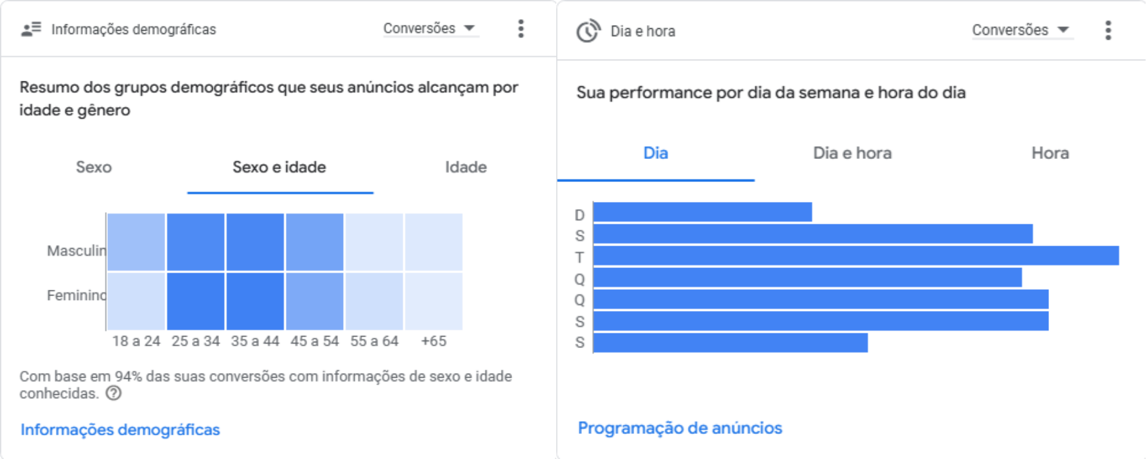The width and height of the screenshot is (1146, 459).
Task: Click the help question mark icon
Action: (114, 394)
